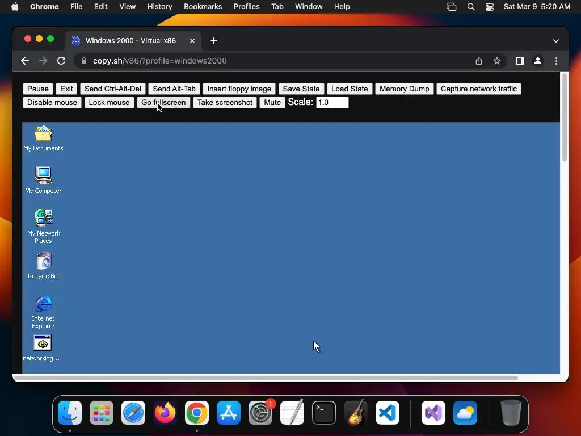
Task: Bookmark this page with the star icon
Action: (497, 61)
